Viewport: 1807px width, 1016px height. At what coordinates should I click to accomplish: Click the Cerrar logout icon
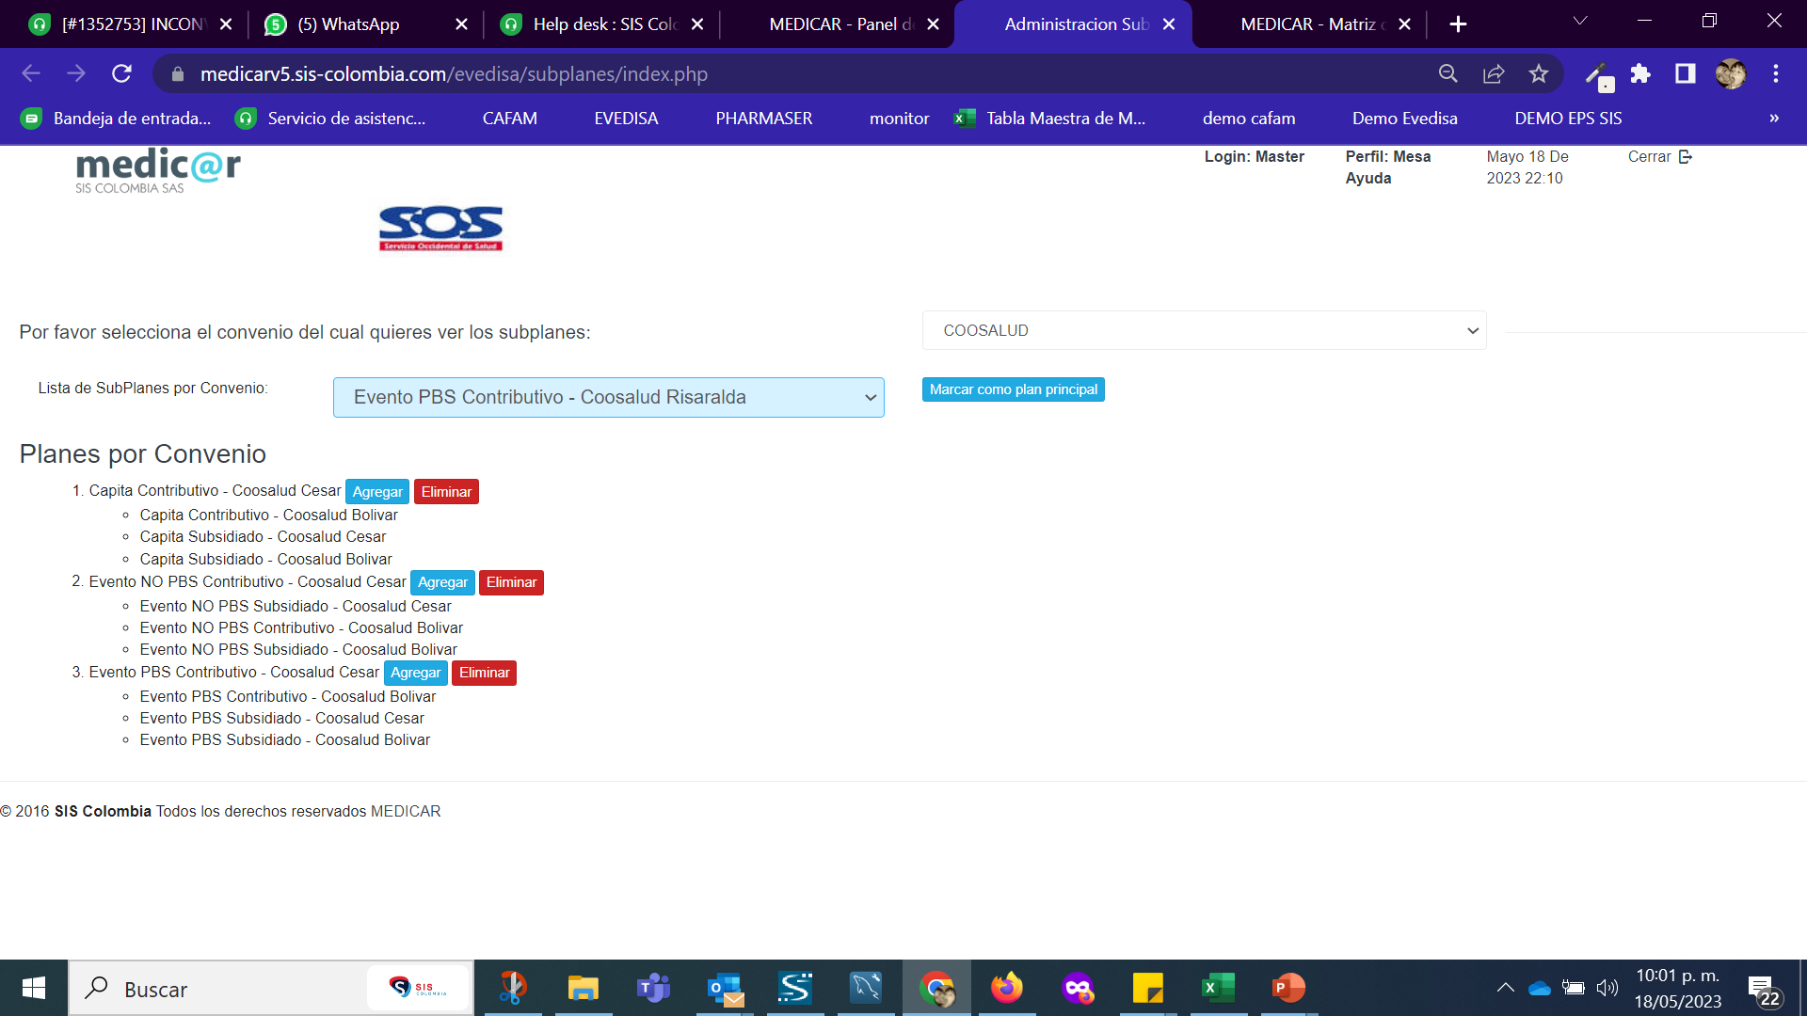(1685, 156)
